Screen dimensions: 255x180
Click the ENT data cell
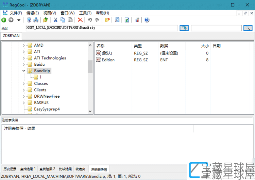164,60
